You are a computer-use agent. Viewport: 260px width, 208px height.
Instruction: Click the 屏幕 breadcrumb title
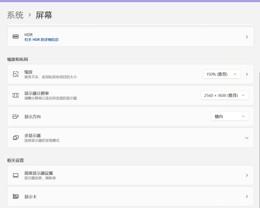pyautogui.click(x=44, y=15)
